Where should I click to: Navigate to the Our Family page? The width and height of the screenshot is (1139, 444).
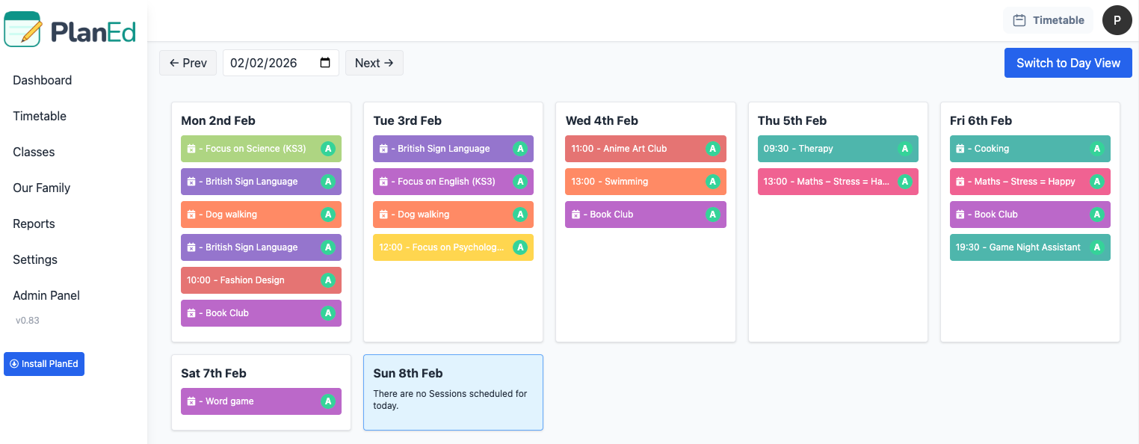40,188
